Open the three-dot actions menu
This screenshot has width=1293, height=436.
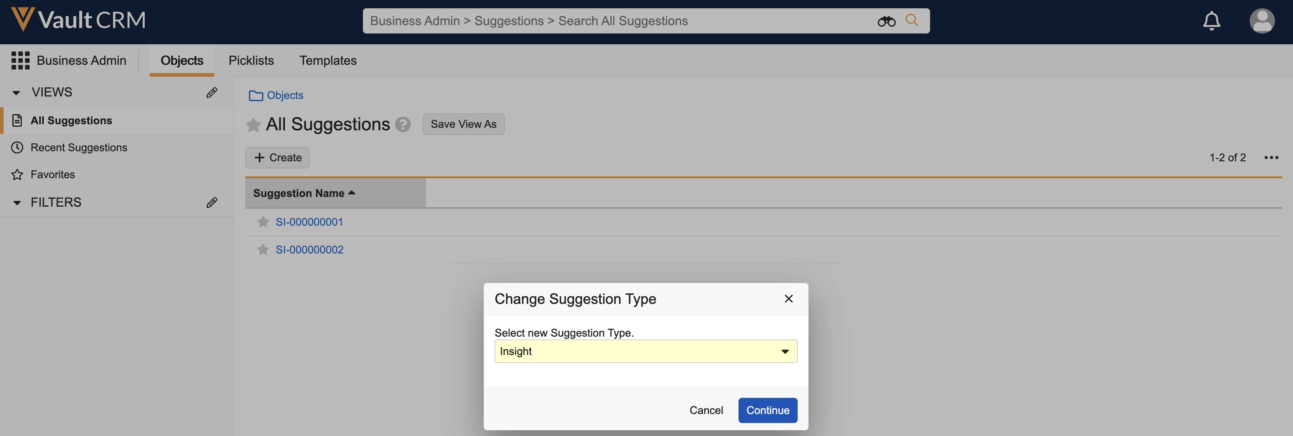tap(1271, 158)
